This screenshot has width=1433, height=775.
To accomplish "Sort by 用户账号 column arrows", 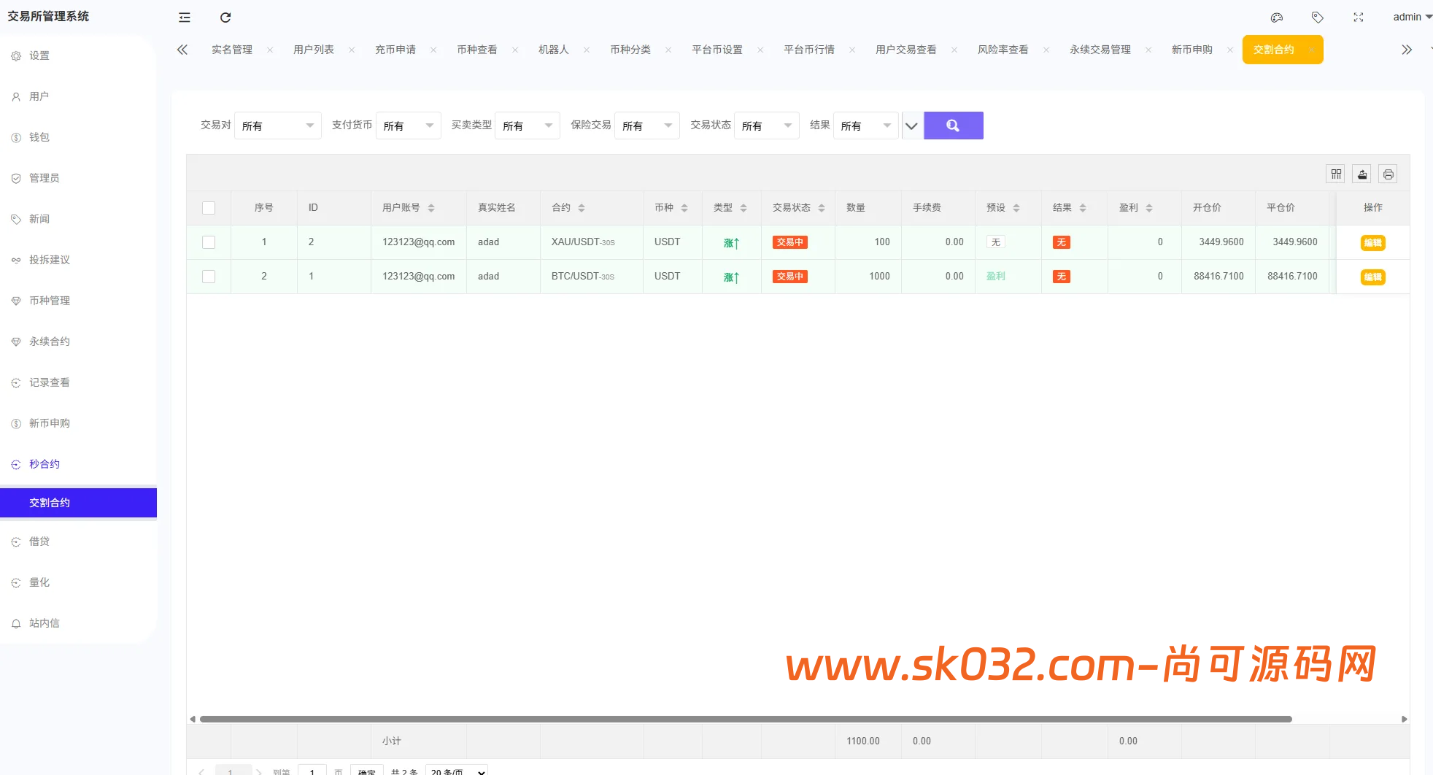I will click(431, 208).
